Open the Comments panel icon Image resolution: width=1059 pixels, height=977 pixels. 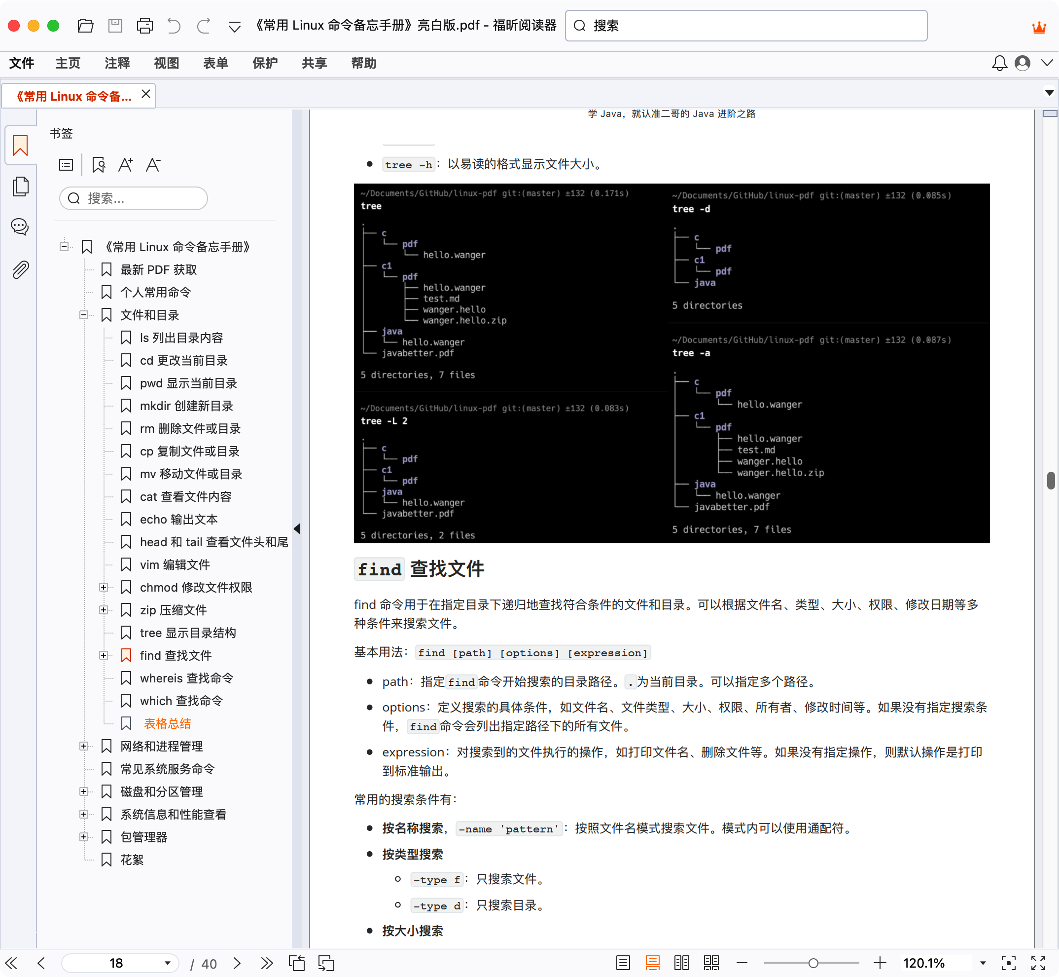point(20,227)
